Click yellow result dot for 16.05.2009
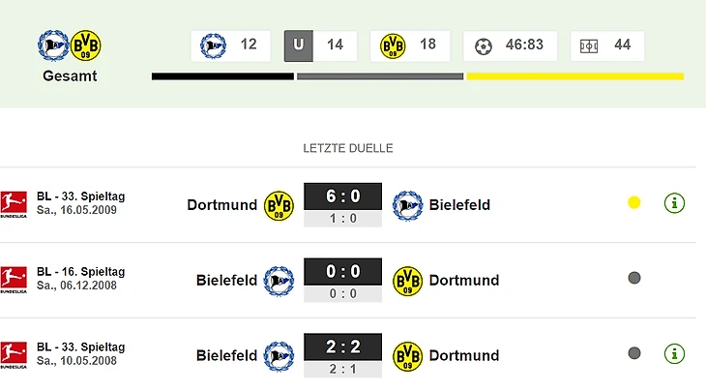Viewport: 706px width, 392px height. coord(634,203)
